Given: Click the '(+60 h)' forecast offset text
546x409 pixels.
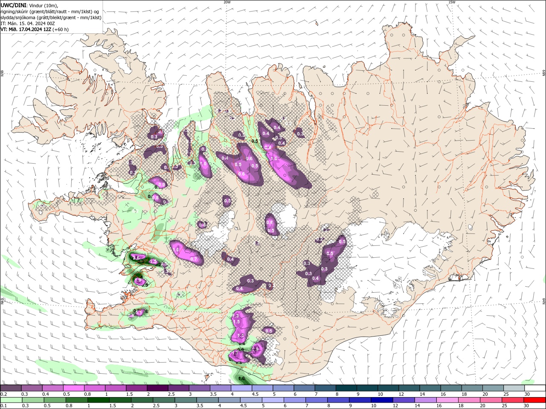Looking at the screenshot, I should coord(61,29).
